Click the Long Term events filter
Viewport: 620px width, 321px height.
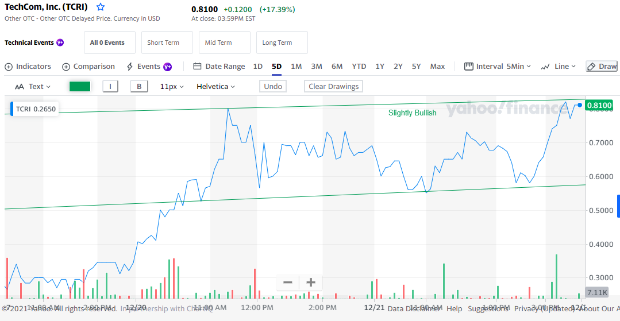[282, 42]
